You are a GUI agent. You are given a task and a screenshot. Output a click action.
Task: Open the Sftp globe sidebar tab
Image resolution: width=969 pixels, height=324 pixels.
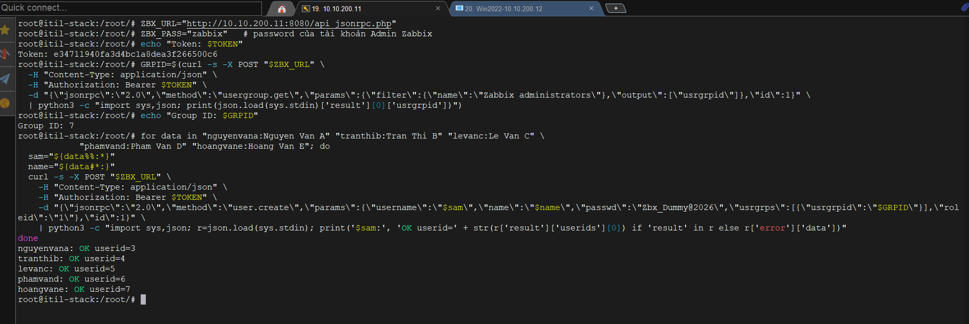click(6, 103)
